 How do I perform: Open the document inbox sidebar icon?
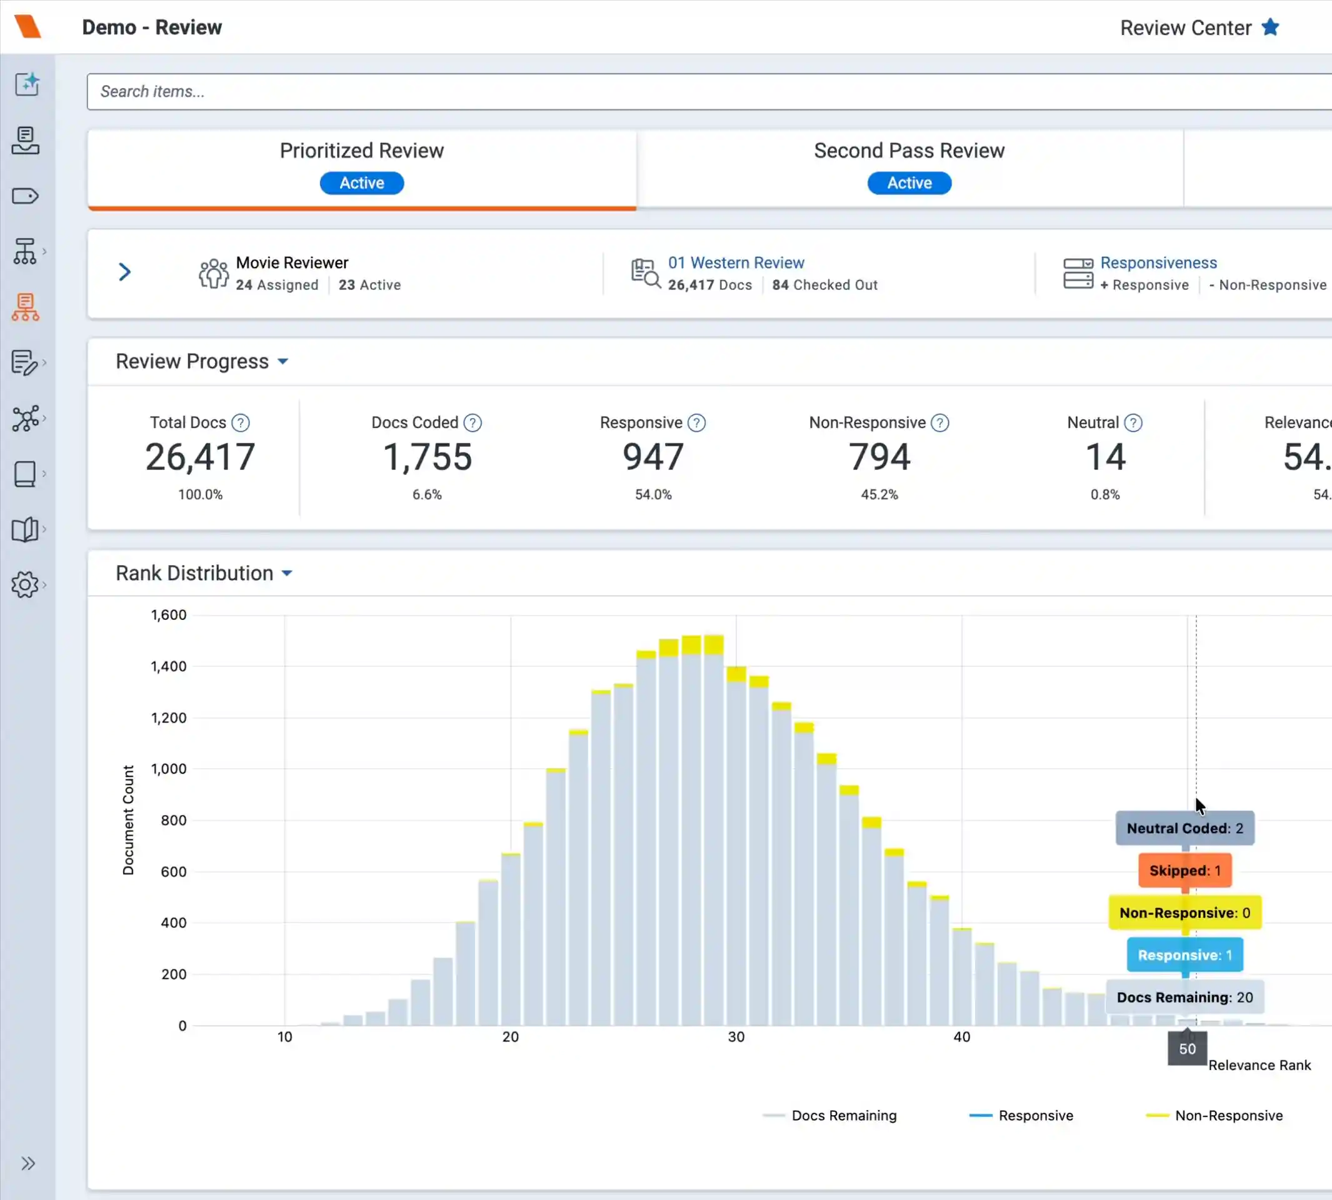click(x=25, y=140)
